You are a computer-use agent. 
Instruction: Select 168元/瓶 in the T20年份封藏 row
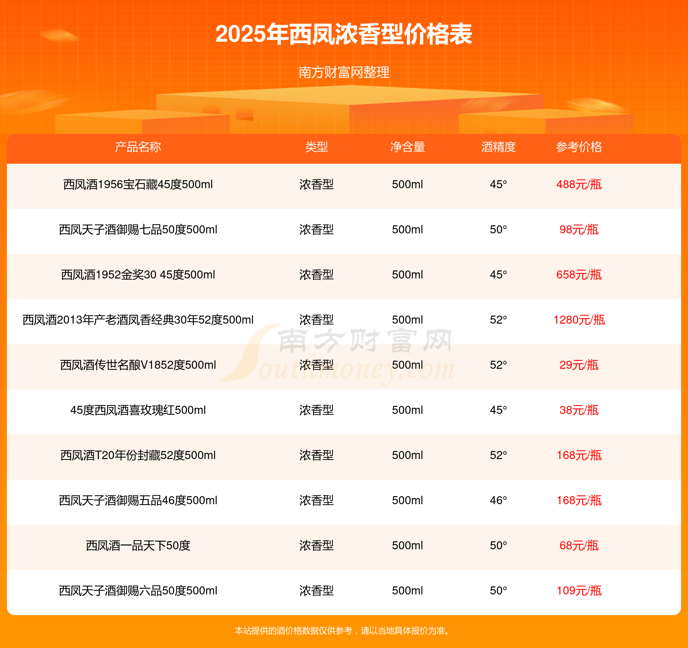click(579, 455)
